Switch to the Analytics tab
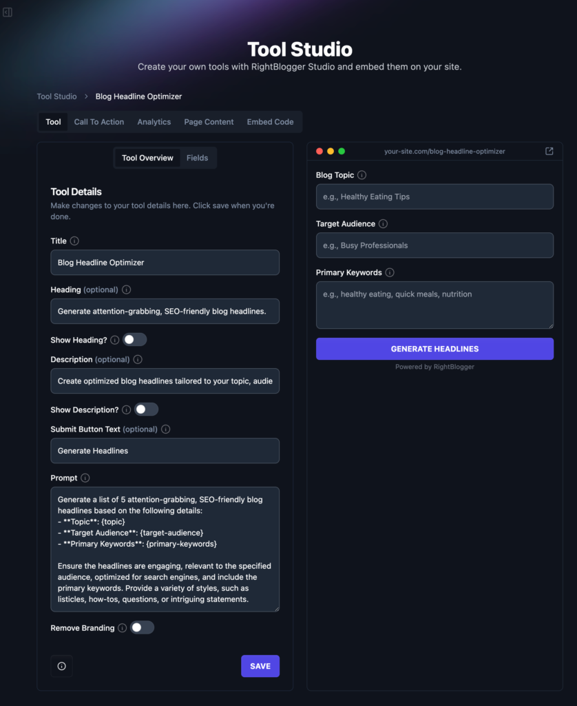Screen dimensions: 577x706 point(154,121)
